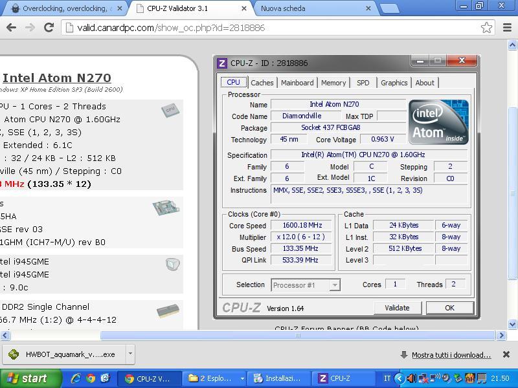Screen dimensions: 518x388
Task: Click the CPU chip icon on page
Action: click(x=170, y=110)
